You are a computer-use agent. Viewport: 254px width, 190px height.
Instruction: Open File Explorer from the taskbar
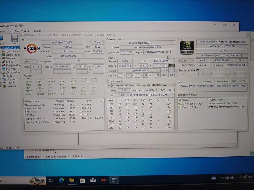[x=72, y=180]
